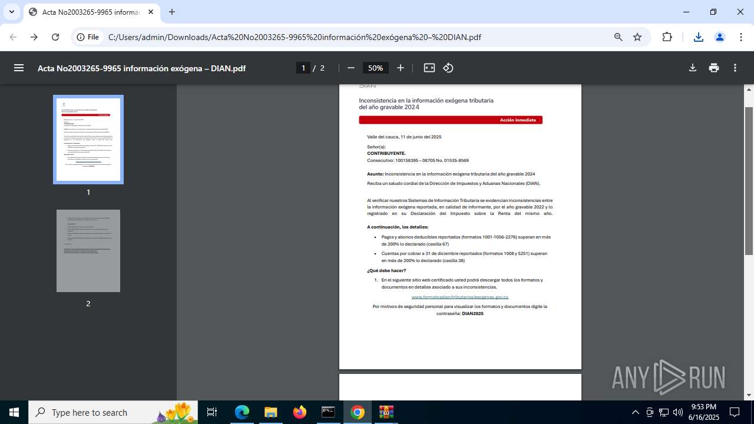Click the Asunto line in document
This screenshot has height=424, width=754.
click(x=451, y=174)
